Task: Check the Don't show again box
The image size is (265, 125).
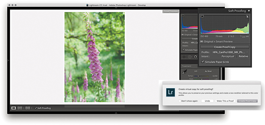Action: click(x=180, y=101)
